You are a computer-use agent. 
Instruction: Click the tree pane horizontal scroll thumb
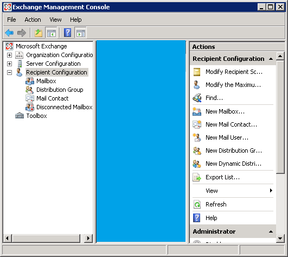[46, 238]
